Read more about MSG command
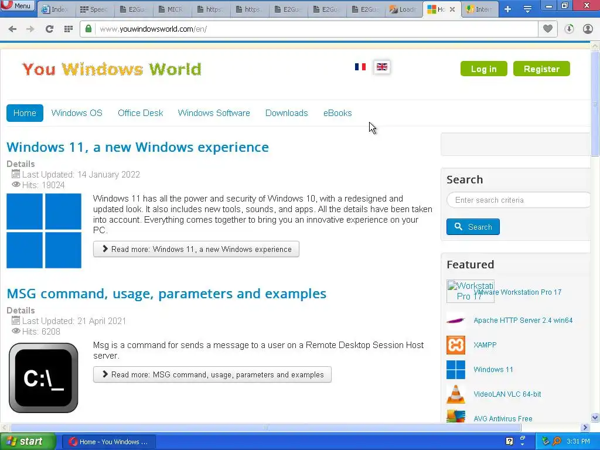 click(212, 374)
